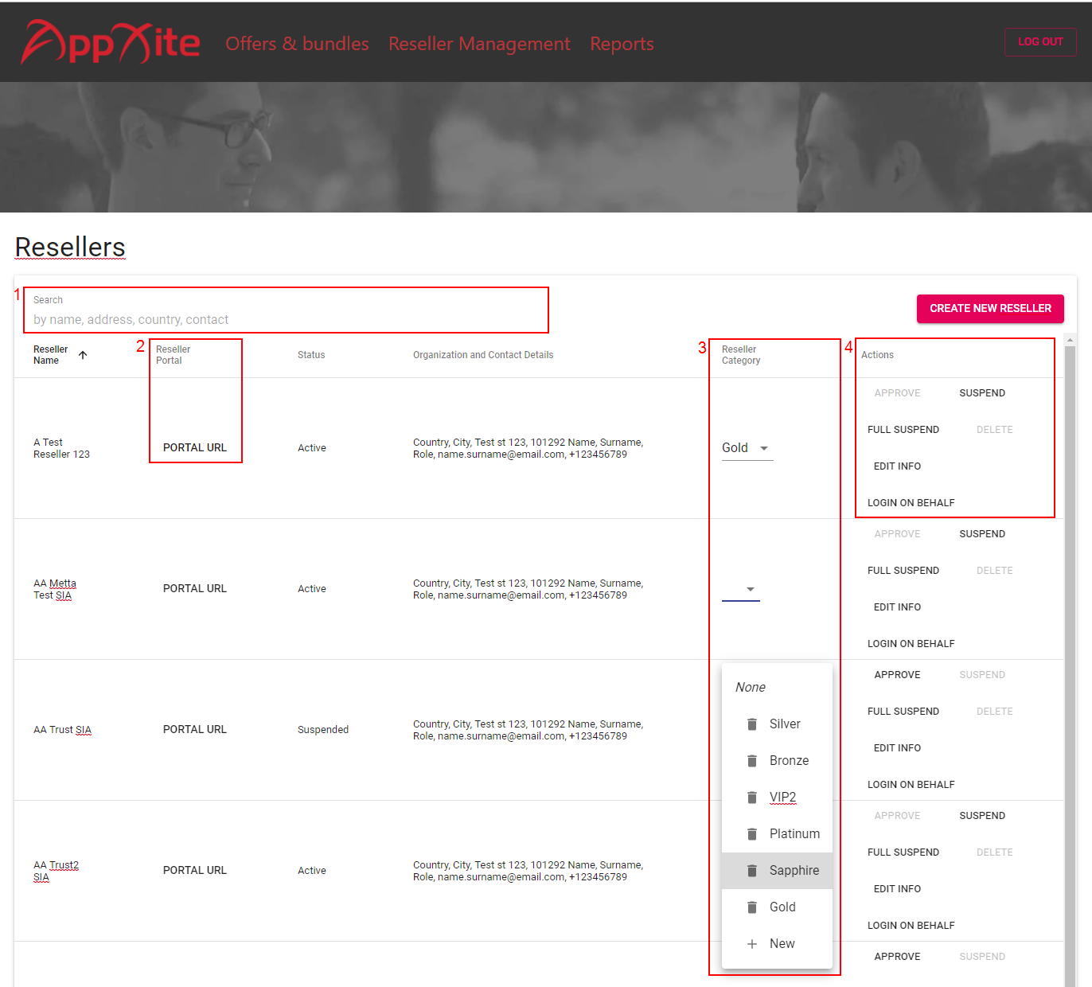The image size is (1092, 987).
Task: Select None in the category dropdown list
Action: [750, 686]
